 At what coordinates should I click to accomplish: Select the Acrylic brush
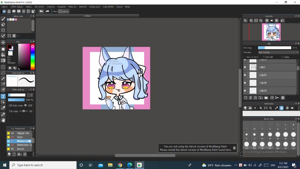[x=19, y=149]
